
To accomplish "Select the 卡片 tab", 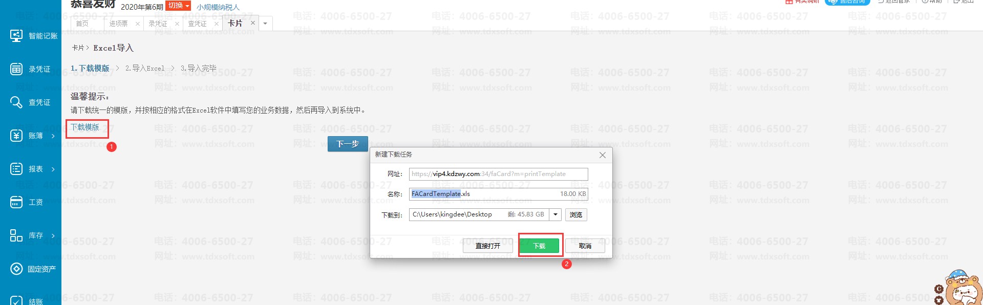I will click(235, 23).
